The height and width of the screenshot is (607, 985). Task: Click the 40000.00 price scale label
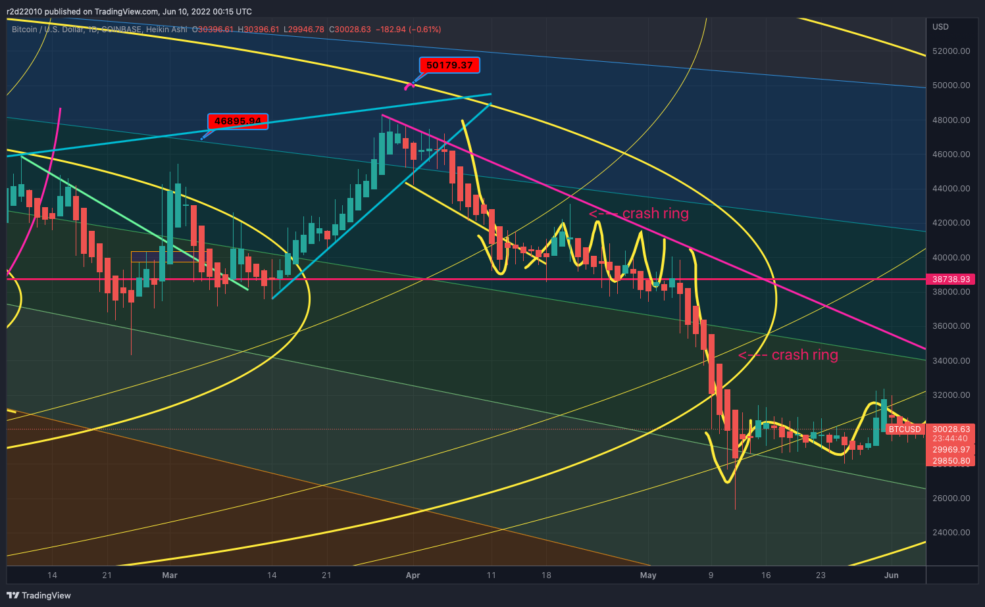951,258
